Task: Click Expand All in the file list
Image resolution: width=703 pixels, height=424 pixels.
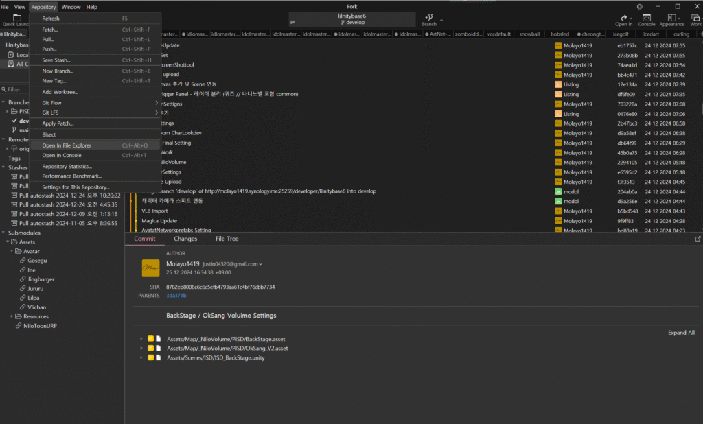Action: point(680,333)
